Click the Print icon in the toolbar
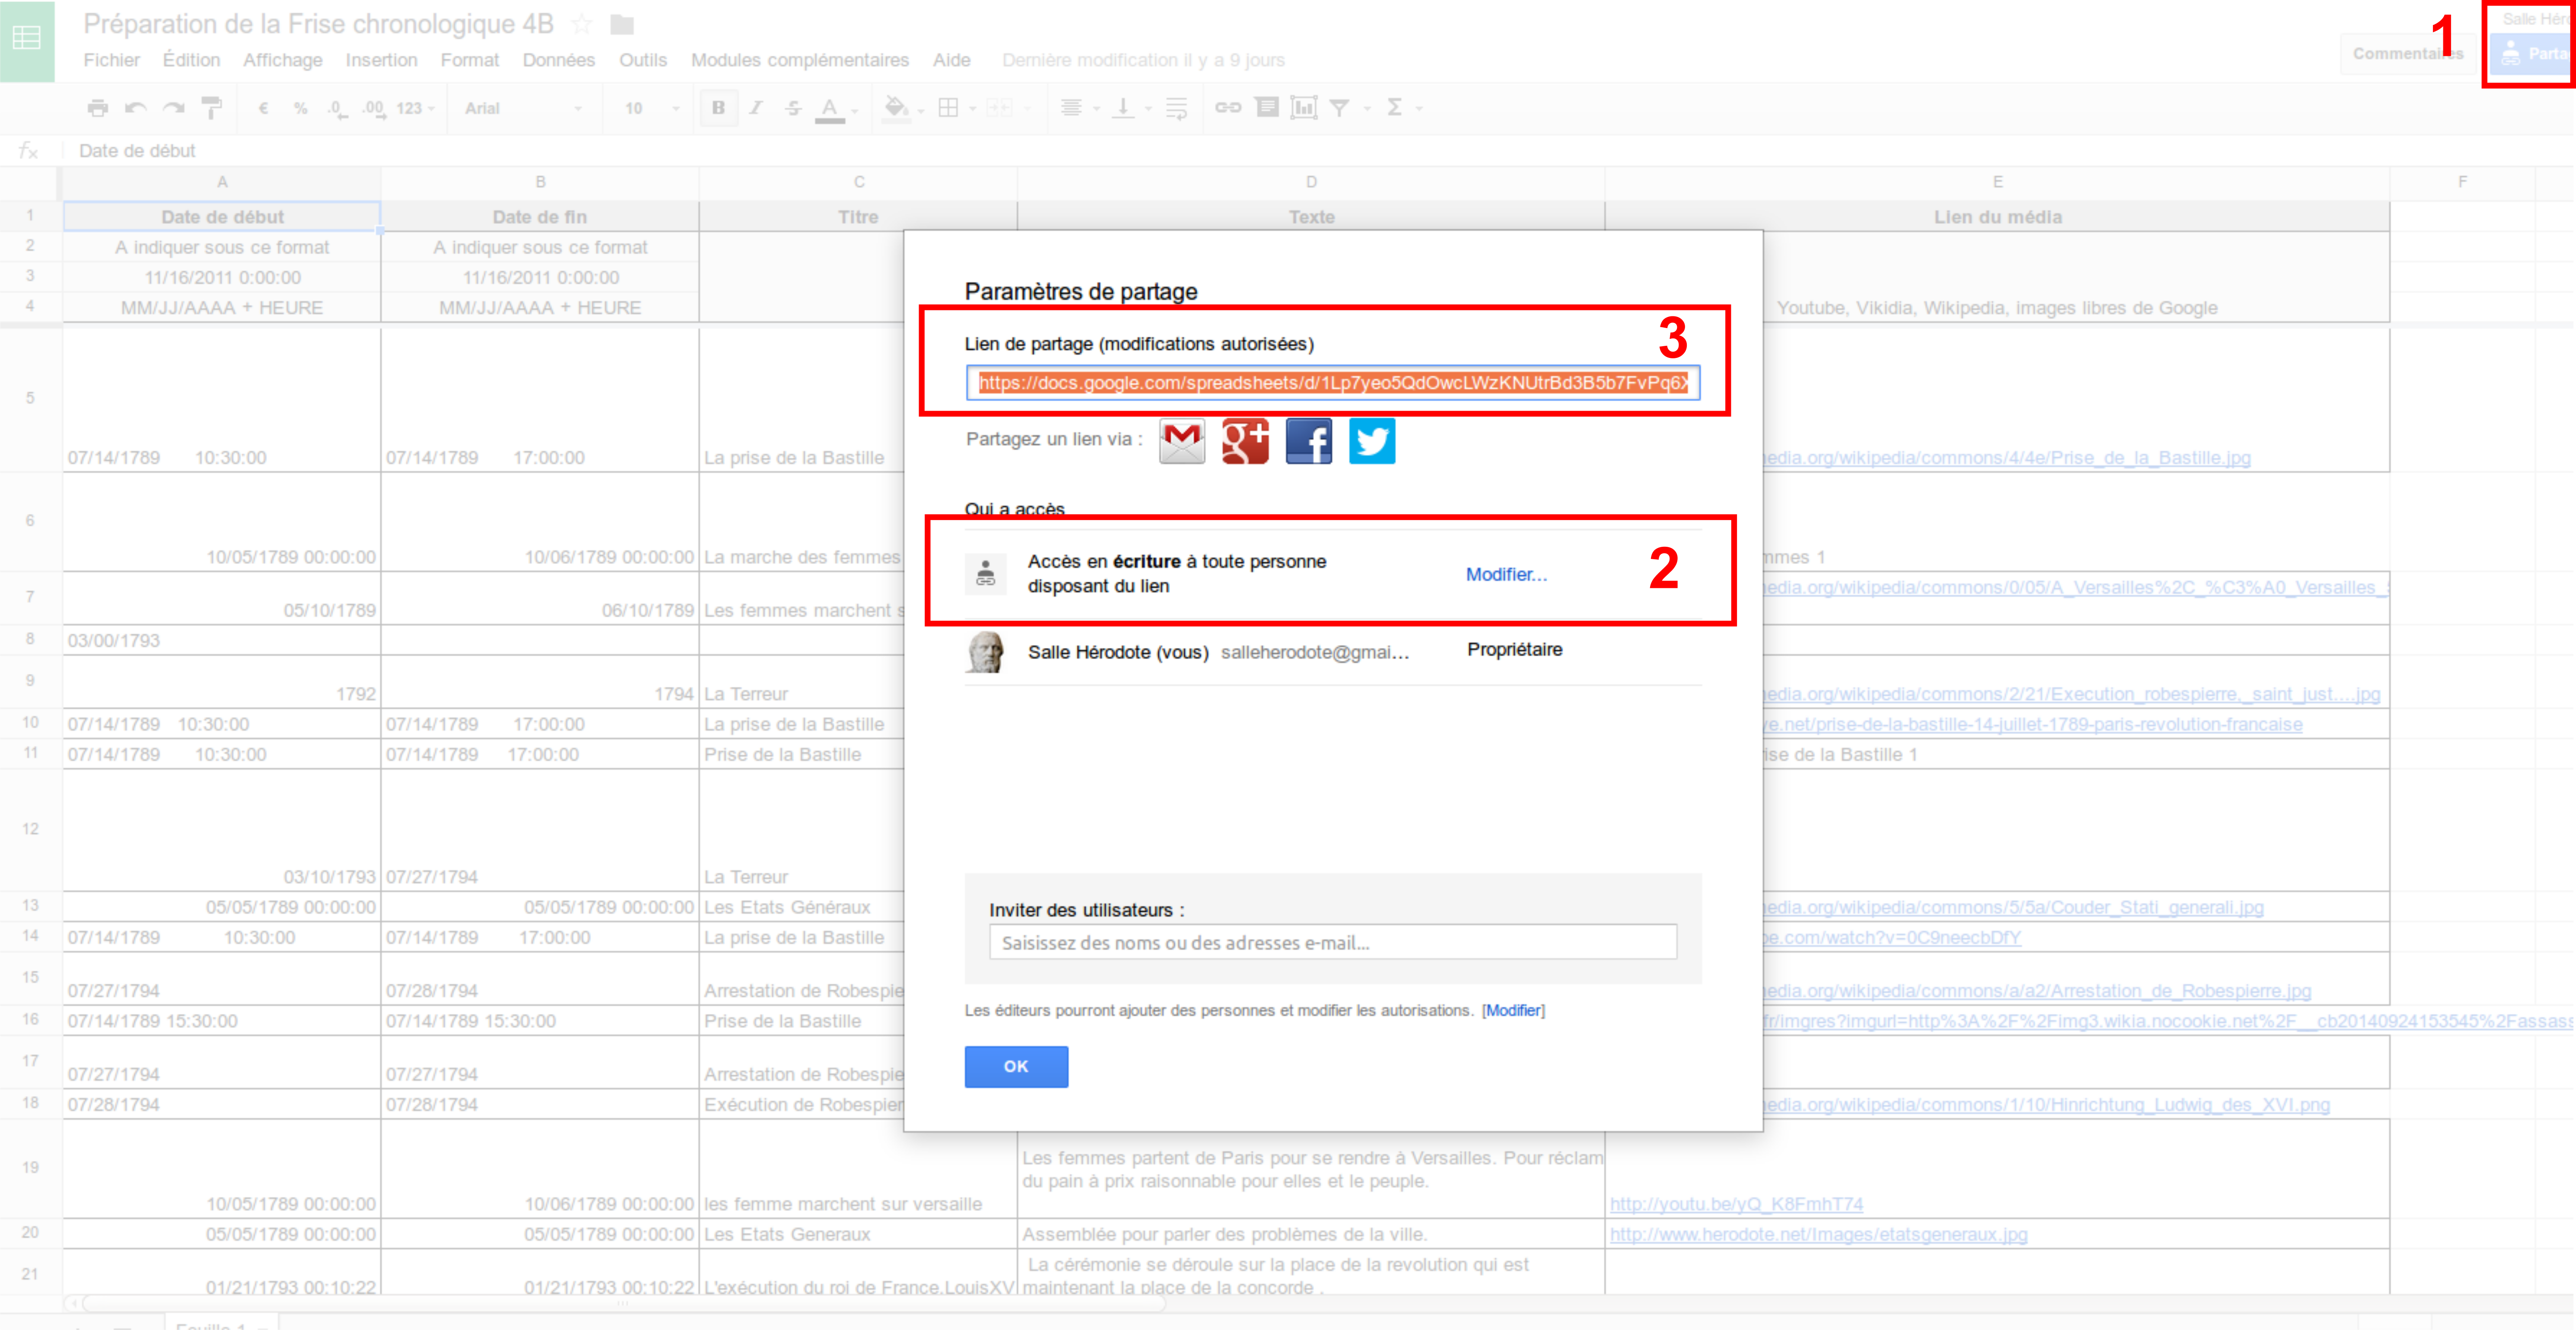 97,108
